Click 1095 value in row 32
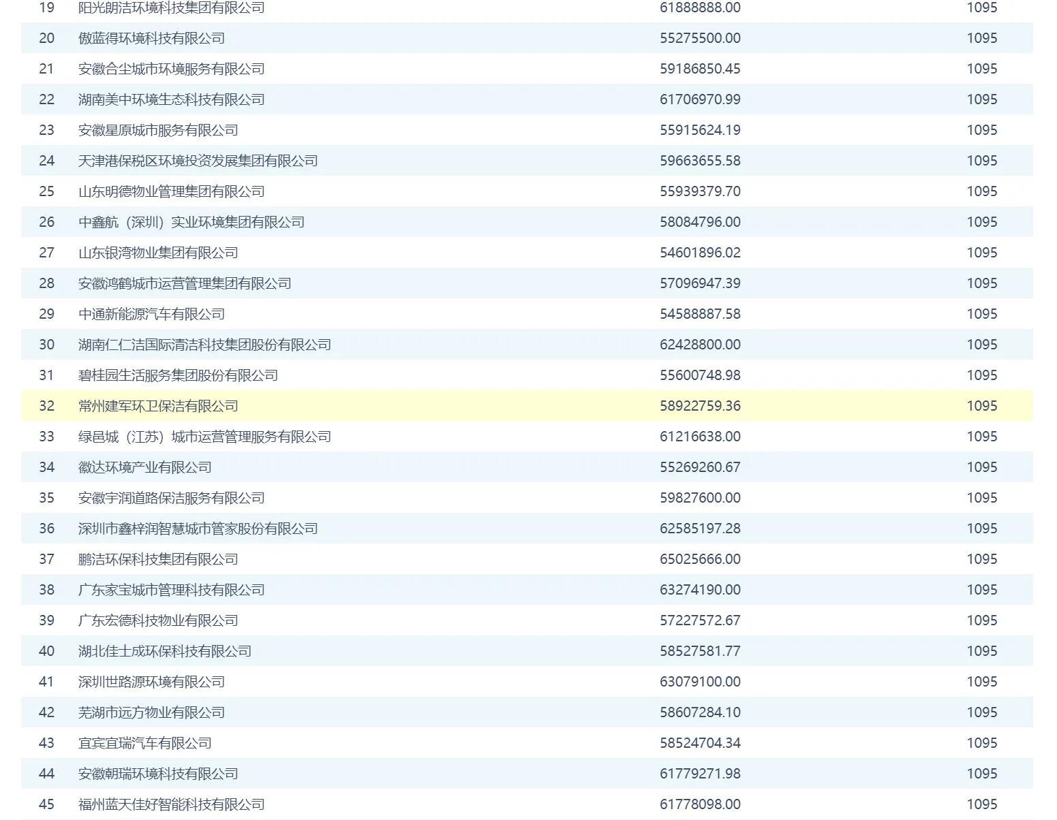The height and width of the screenshot is (820, 1057). [982, 406]
